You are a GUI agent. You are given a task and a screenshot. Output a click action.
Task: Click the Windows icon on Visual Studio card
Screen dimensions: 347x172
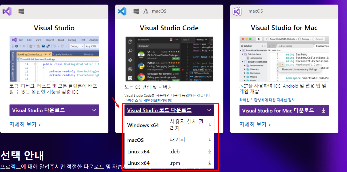coord(21,11)
